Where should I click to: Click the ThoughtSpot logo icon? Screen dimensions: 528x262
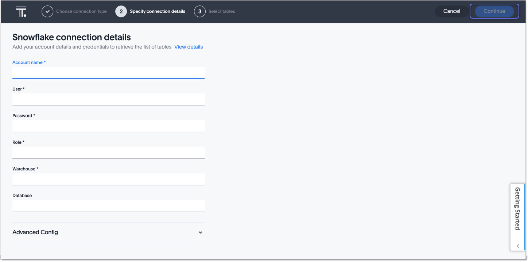click(x=21, y=12)
